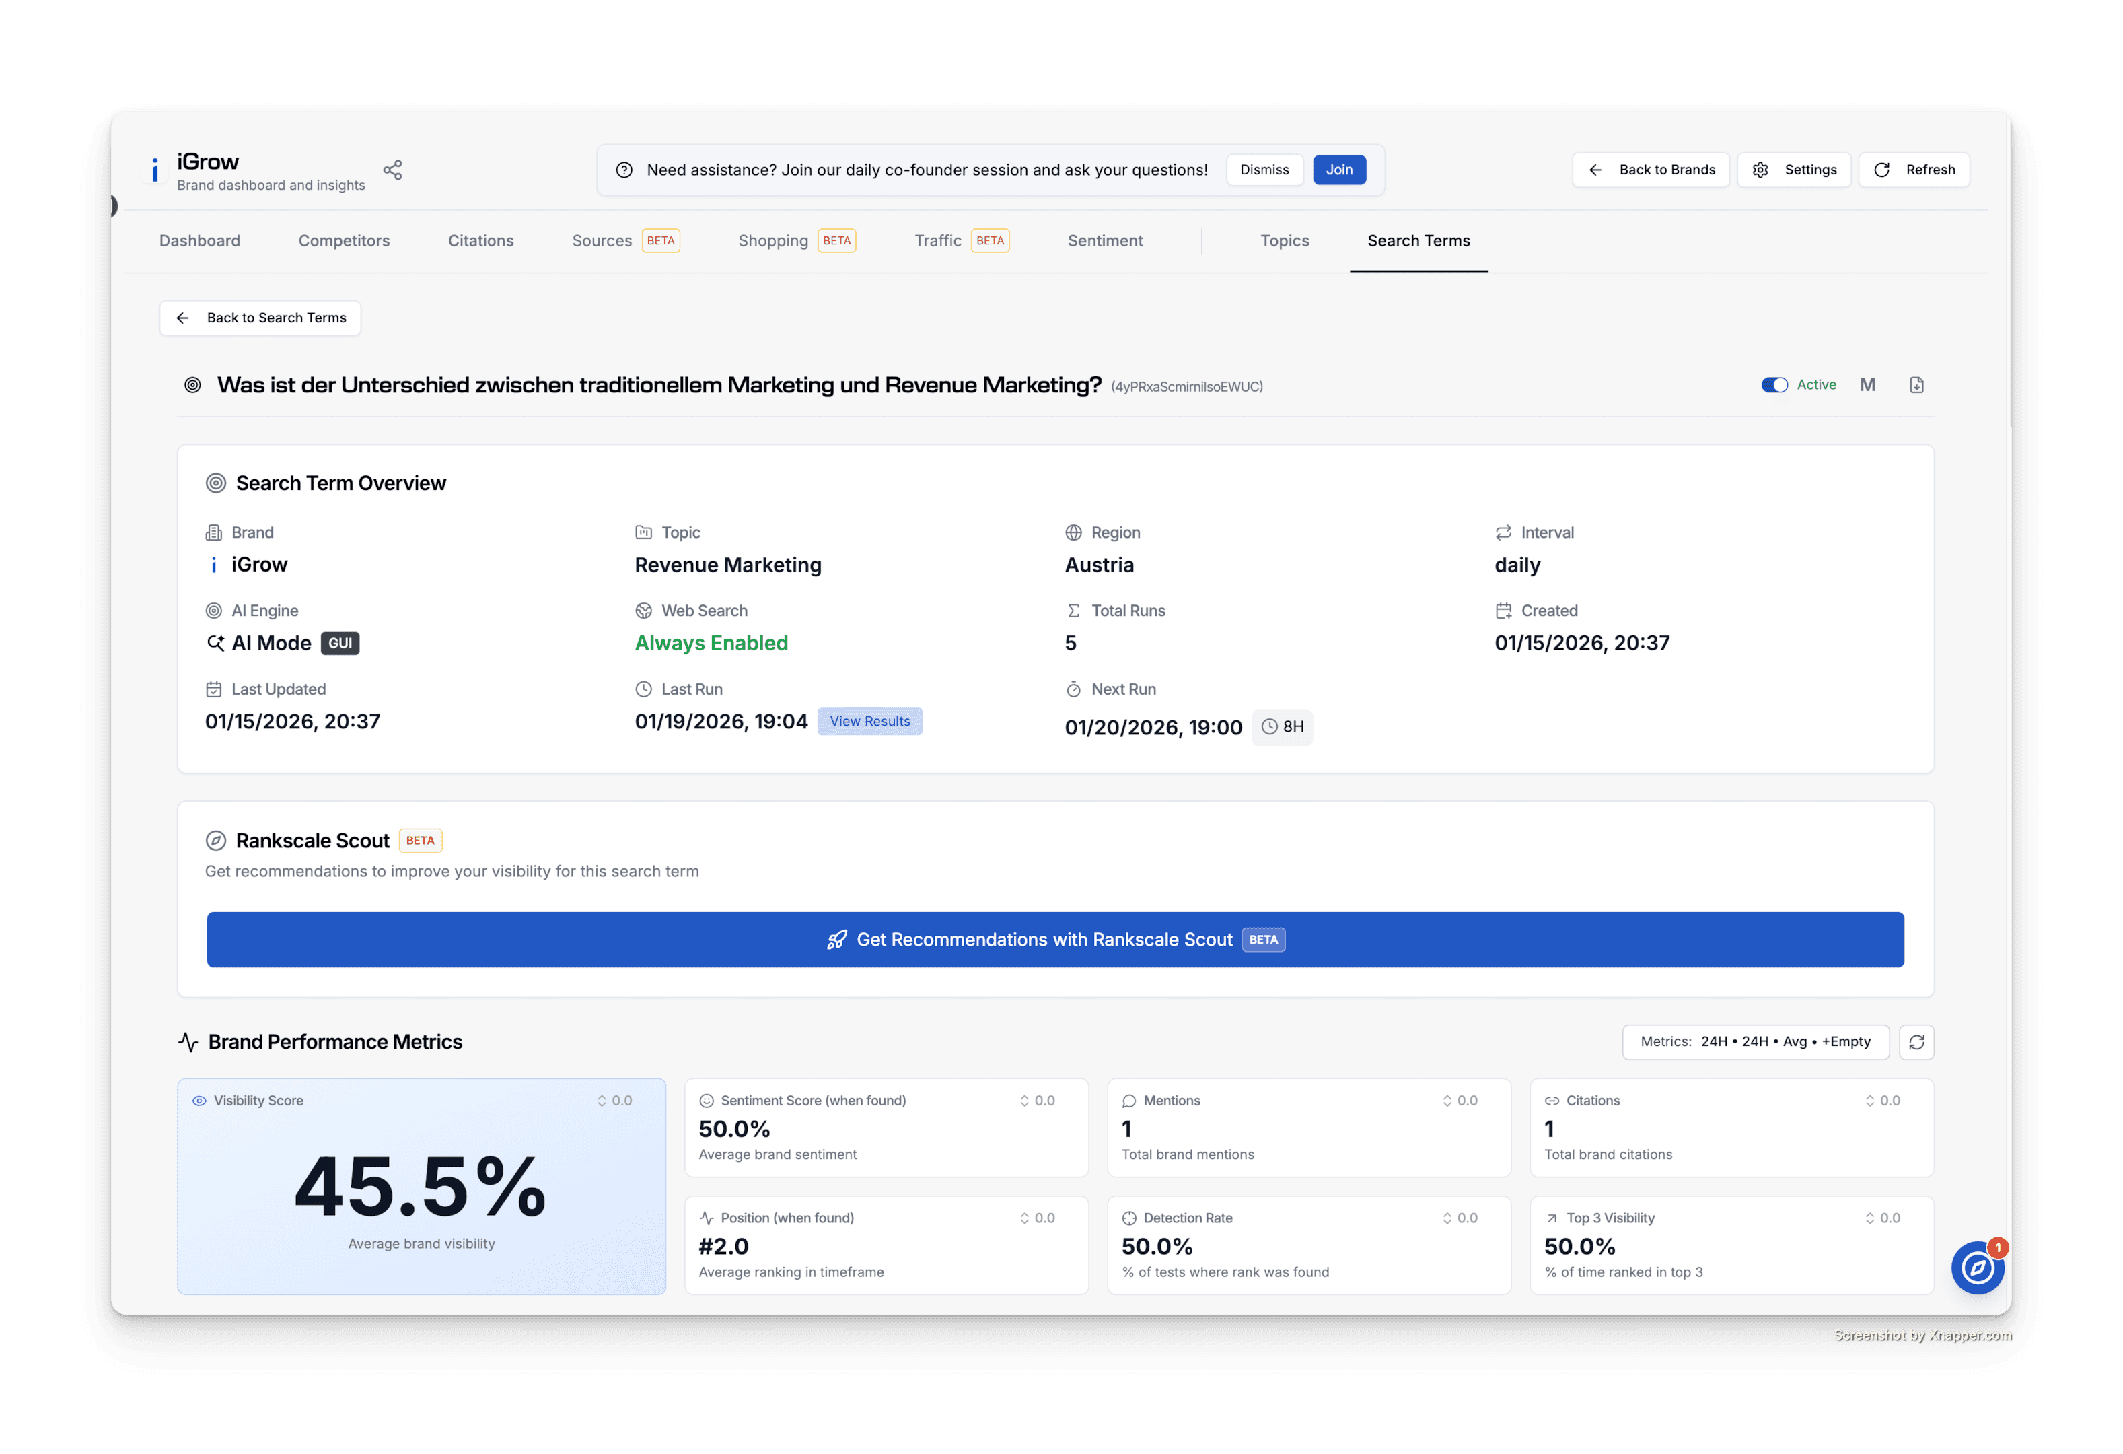Click the iGrow brand logo icon in header

click(x=155, y=170)
